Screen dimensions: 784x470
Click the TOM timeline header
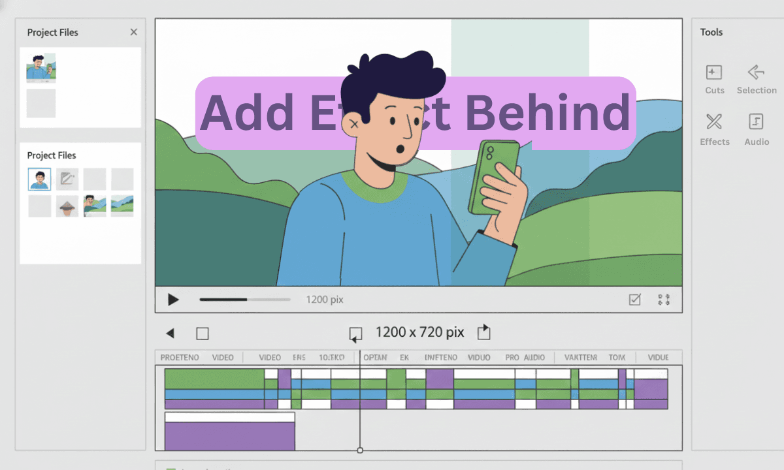point(617,358)
